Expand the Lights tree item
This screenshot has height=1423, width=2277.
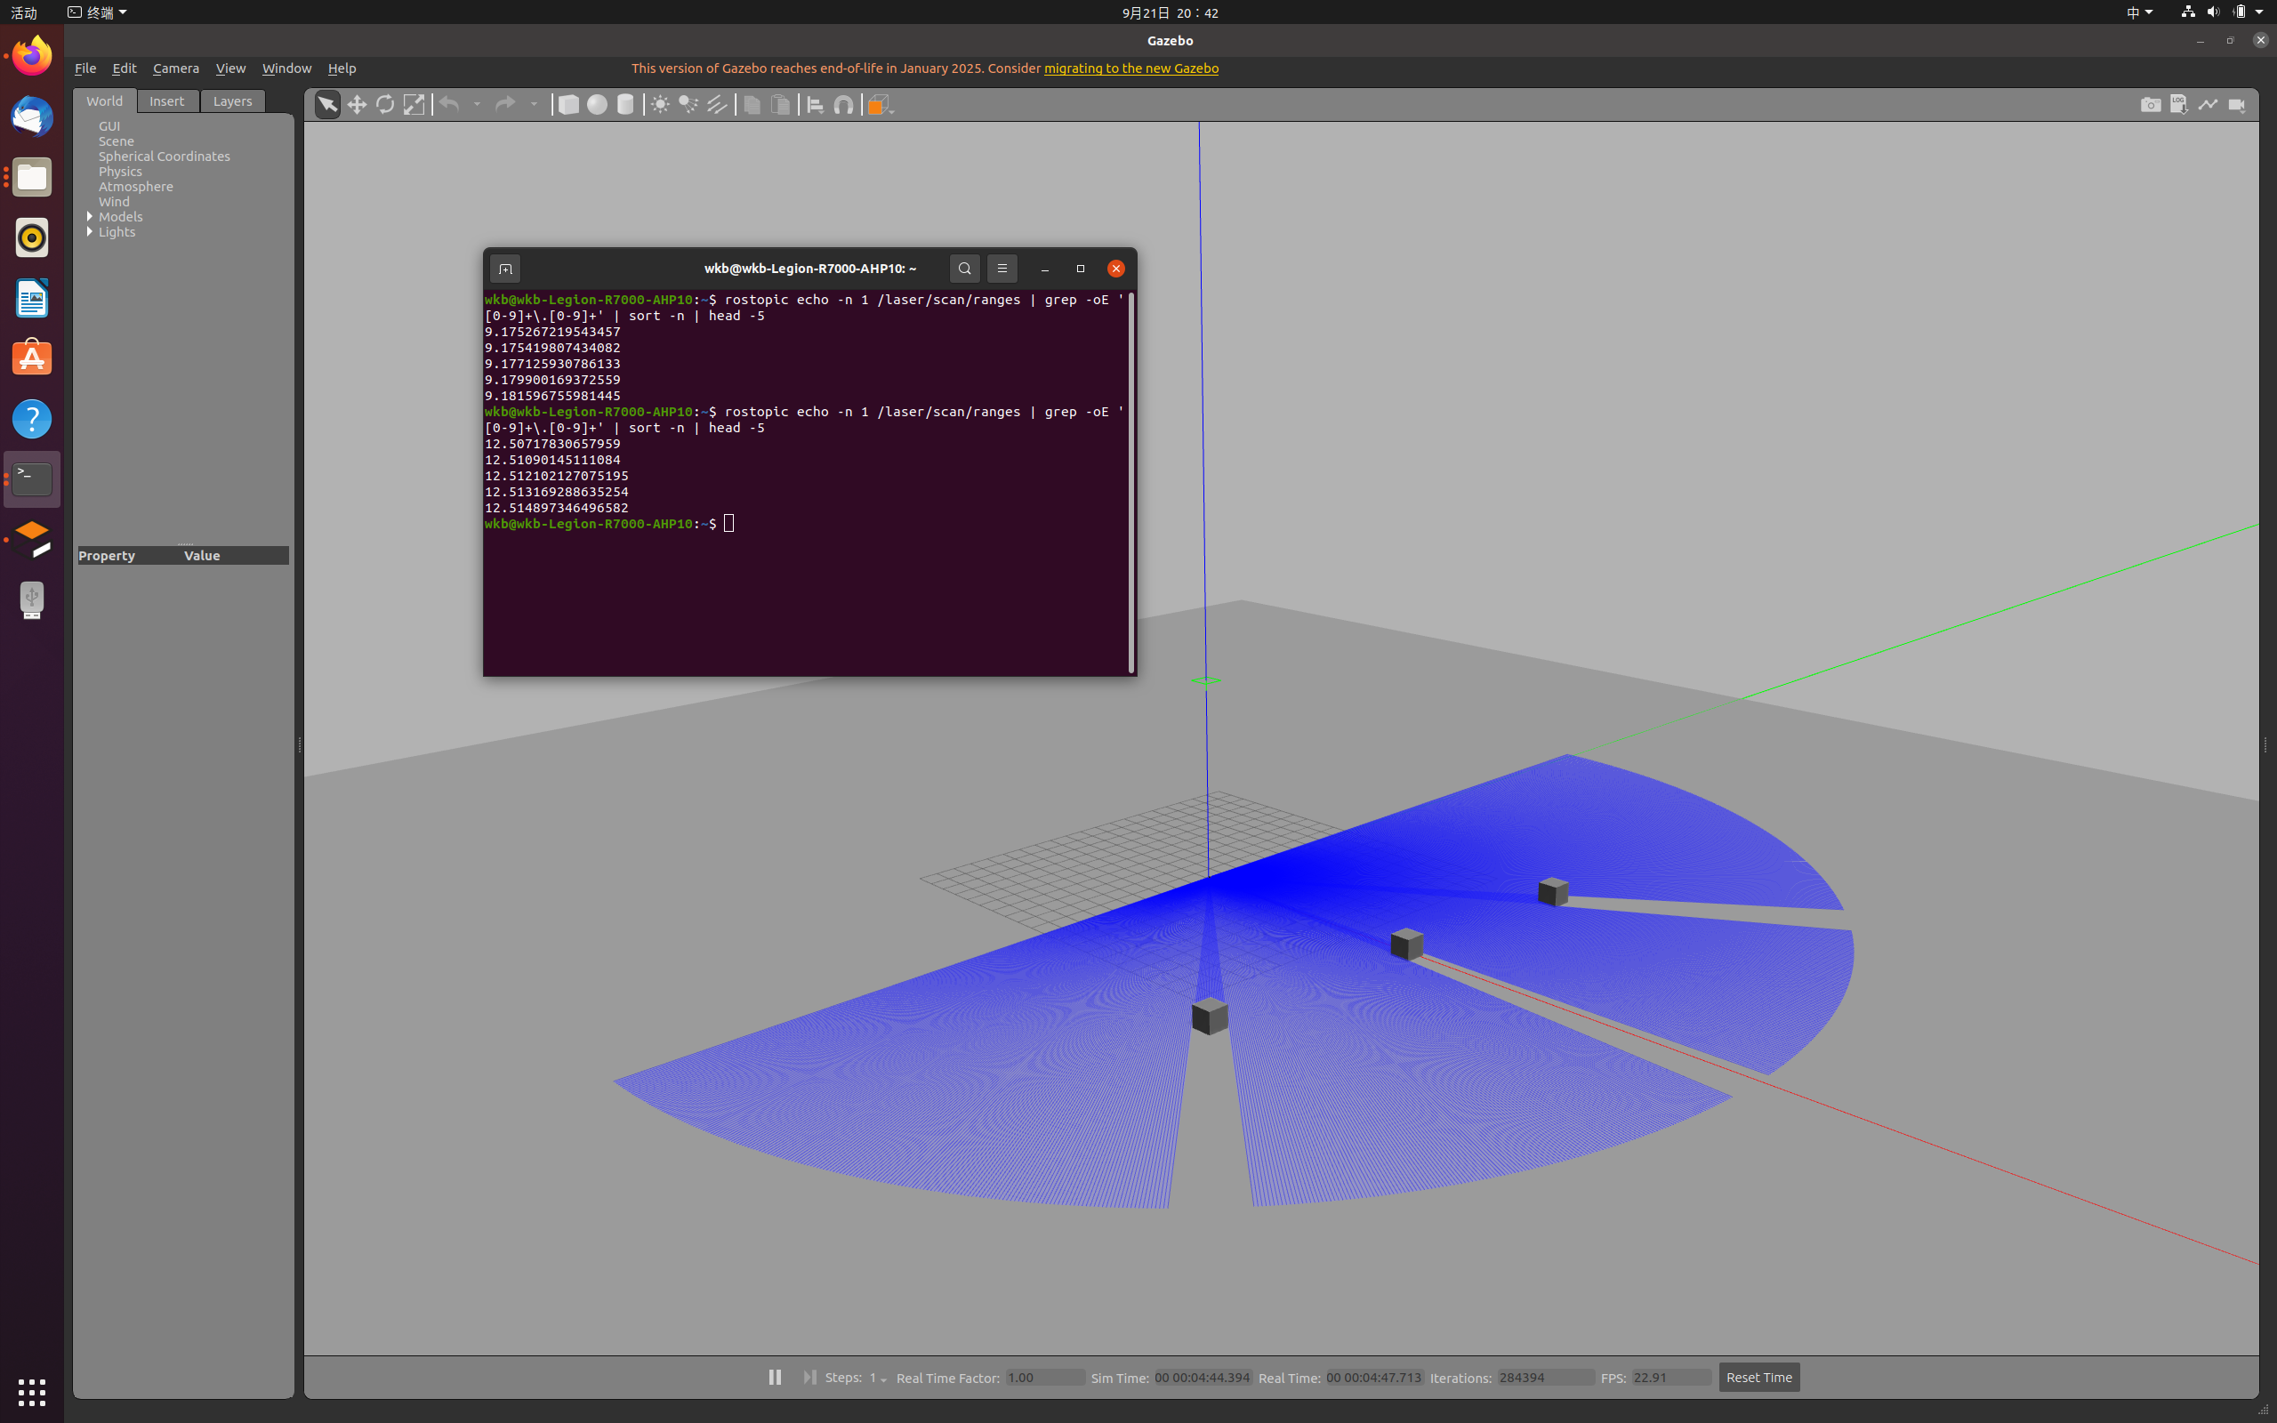[91, 231]
